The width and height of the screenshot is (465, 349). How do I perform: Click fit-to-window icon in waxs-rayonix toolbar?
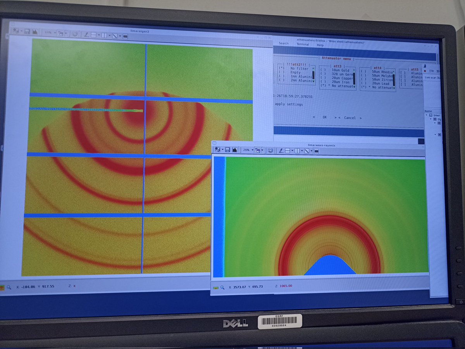(257, 150)
